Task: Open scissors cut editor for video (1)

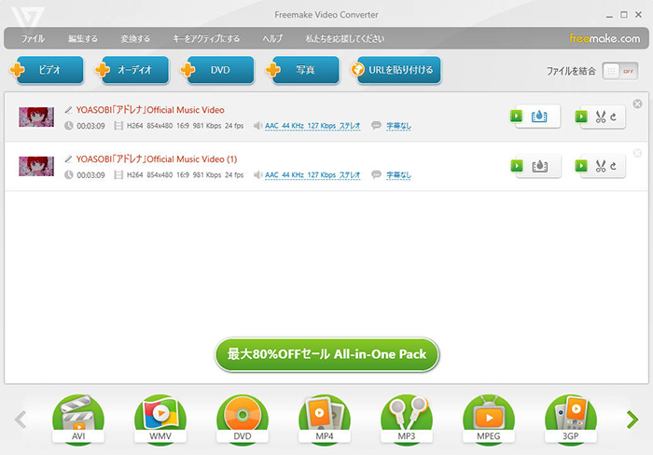Action: tap(600, 167)
